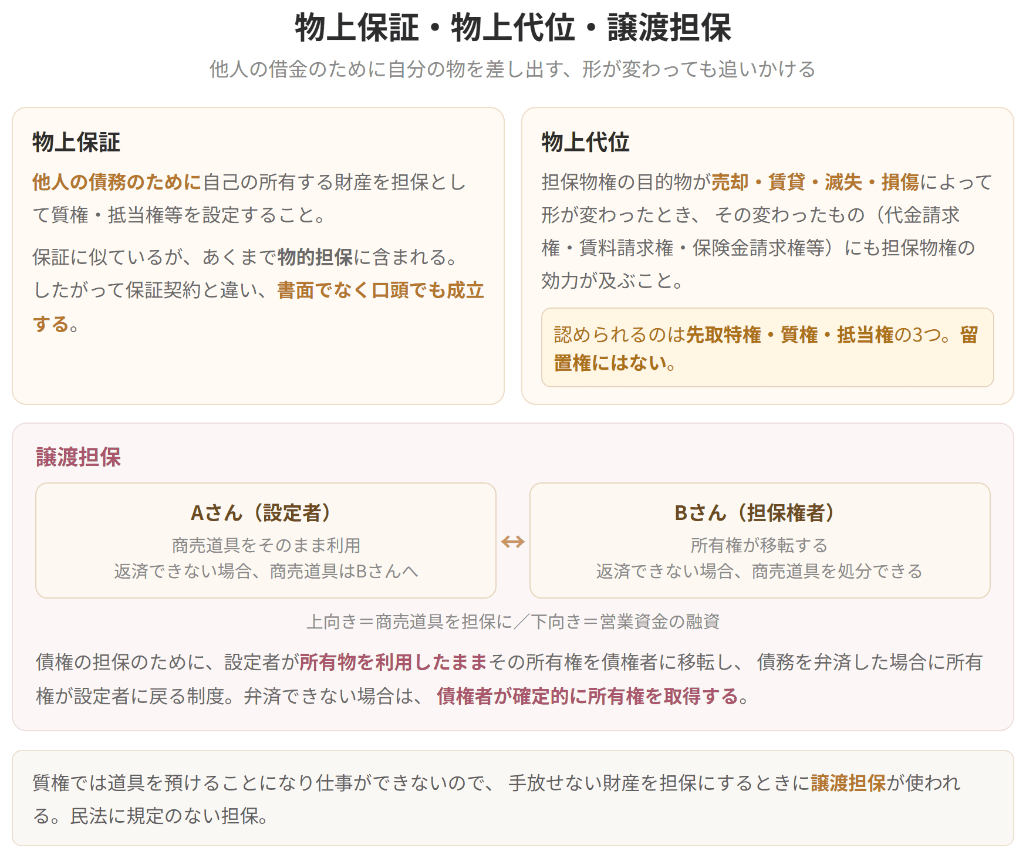Click the highlighted phrase 所有物を利用したまま
Screen dimensions: 1026x858
pyautogui.click(x=393, y=662)
